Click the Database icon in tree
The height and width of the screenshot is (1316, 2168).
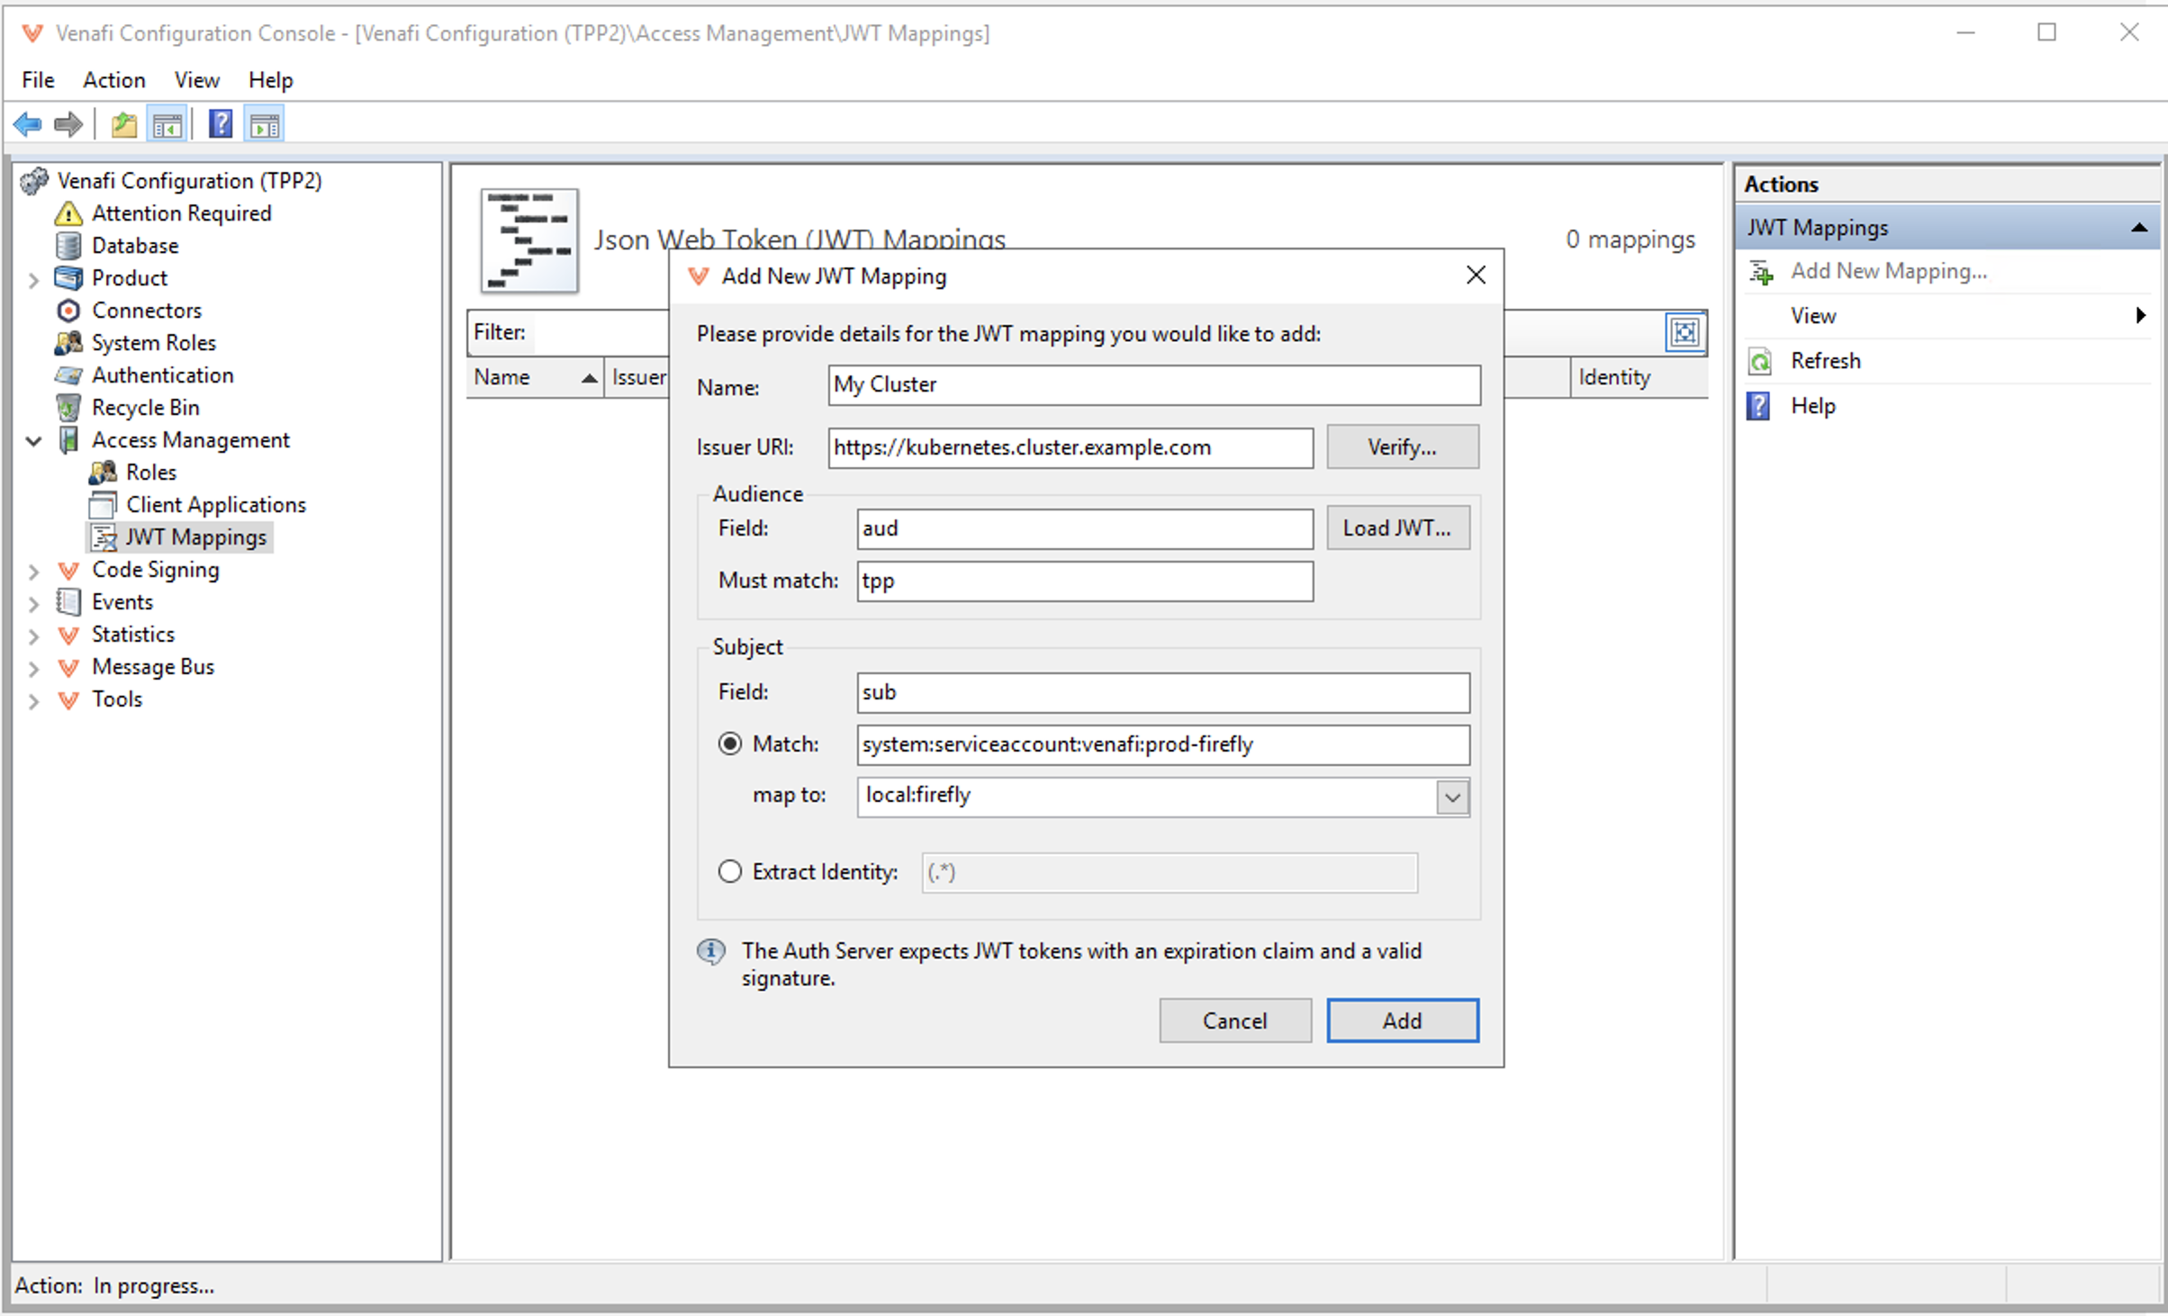(x=68, y=246)
